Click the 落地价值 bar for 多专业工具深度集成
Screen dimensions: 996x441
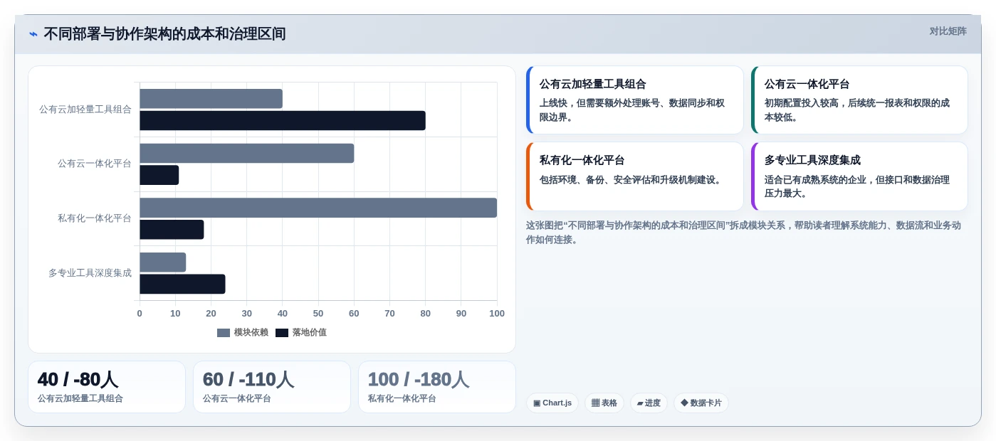tap(182, 284)
